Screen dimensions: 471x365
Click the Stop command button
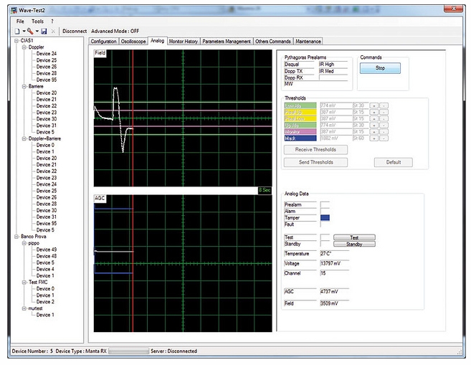[380, 69]
